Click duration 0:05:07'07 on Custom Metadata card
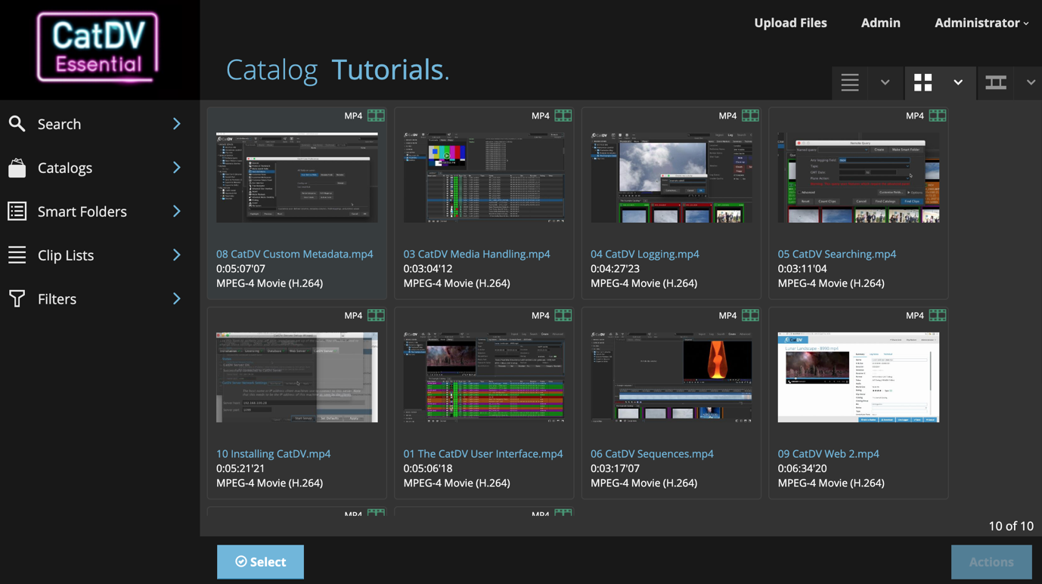This screenshot has height=584, width=1042. click(x=240, y=269)
